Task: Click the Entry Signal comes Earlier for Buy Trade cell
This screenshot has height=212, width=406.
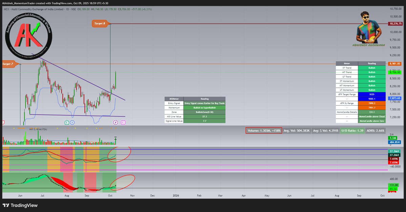Action: click(x=205, y=103)
